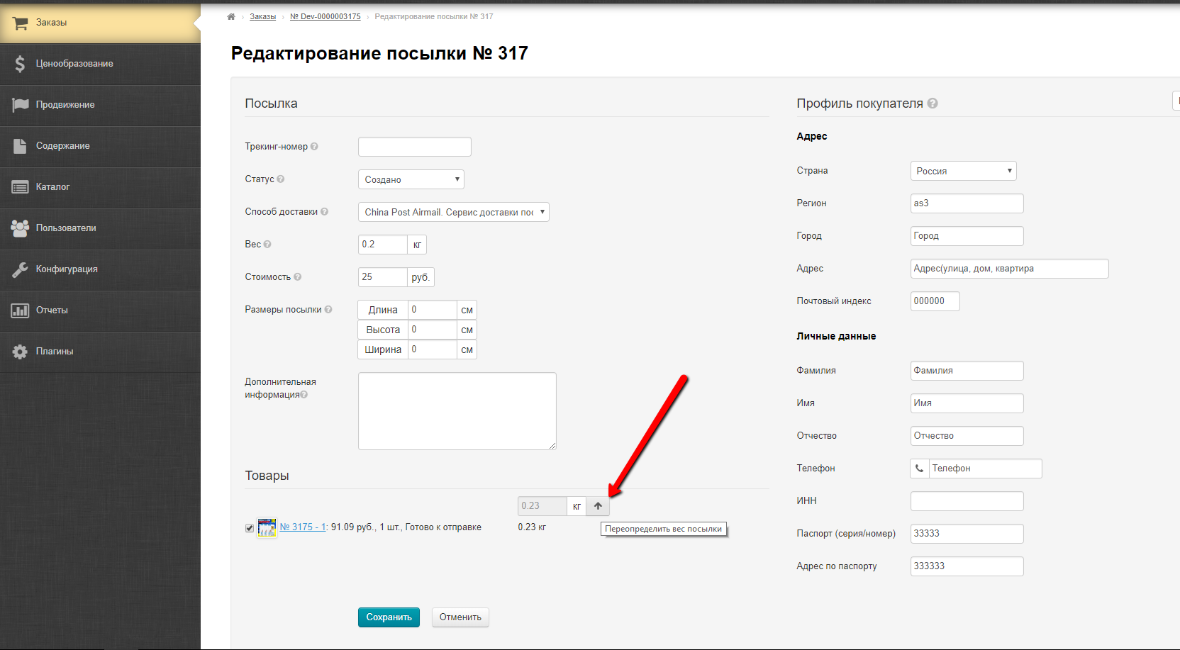Screen dimensions: 1180x650
Task: Open Конфигурация menu in sidebar
Action: [x=100, y=269]
